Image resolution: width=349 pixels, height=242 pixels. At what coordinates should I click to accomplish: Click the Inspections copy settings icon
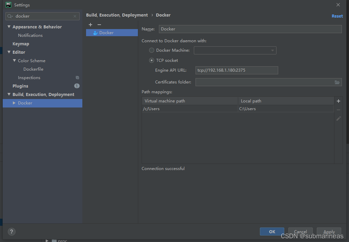pos(77,78)
